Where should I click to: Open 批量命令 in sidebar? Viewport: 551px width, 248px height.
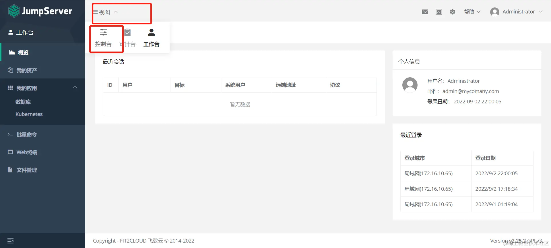coord(42,134)
